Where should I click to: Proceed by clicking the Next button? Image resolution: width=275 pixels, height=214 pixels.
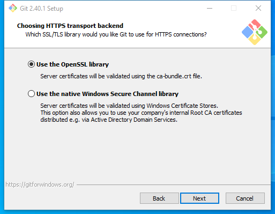[199, 198]
